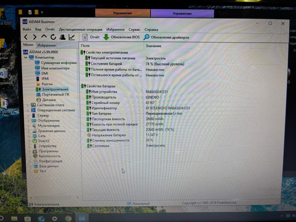This screenshot has height=222, width=296.
Task: Click the AIDA64 taskbar button
Action: coord(82,219)
